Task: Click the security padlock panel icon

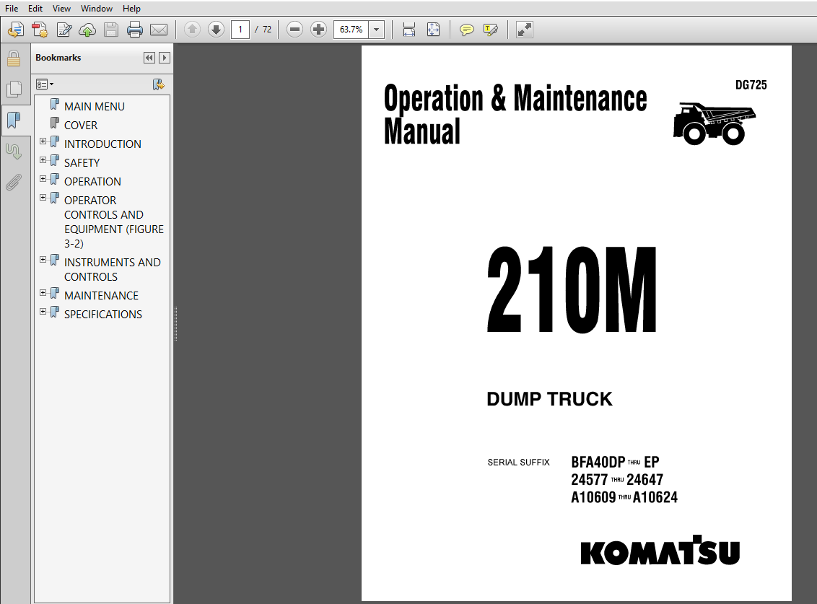Action: 14,58
